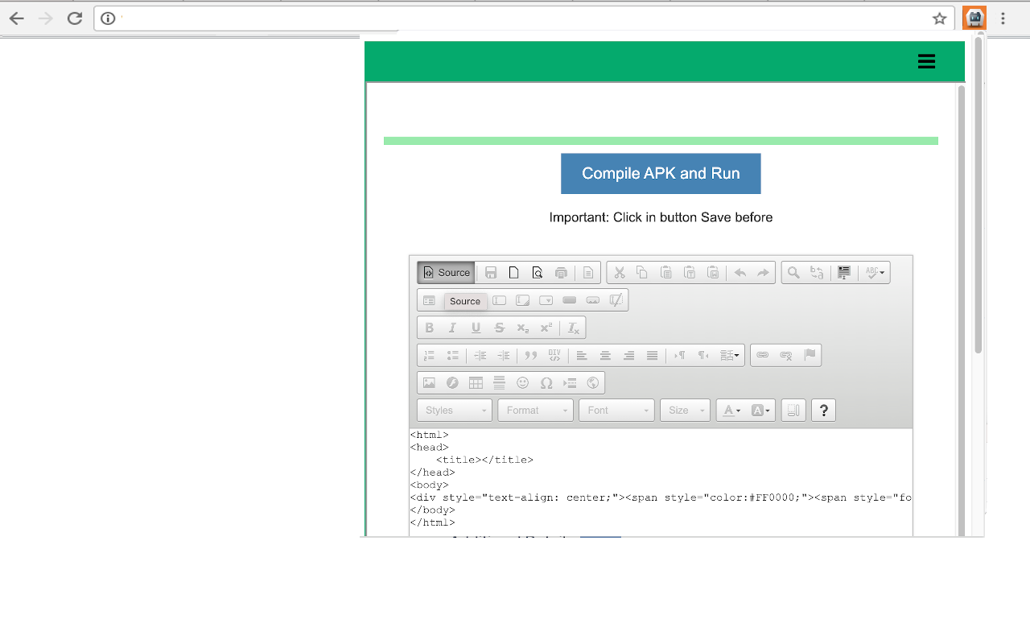
Task: Click the Remove Format icon
Action: click(574, 328)
